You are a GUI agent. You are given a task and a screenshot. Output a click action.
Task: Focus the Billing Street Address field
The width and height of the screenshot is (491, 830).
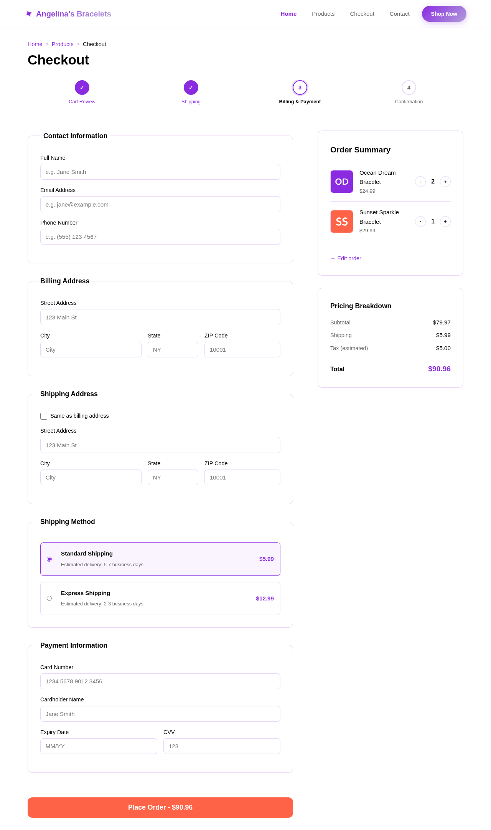click(x=160, y=317)
